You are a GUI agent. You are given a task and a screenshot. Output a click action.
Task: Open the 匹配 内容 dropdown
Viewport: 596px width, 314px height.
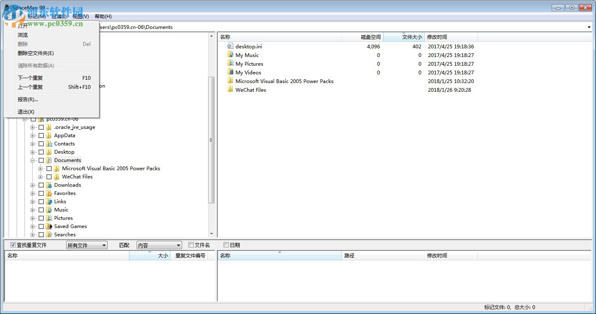click(159, 245)
